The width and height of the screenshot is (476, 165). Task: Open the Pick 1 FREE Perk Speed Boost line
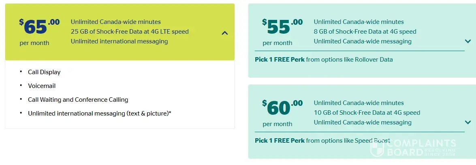(x=322, y=141)
